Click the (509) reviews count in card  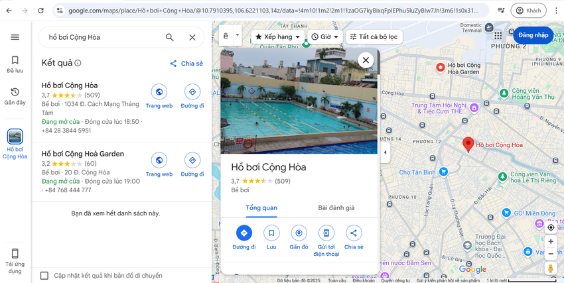pos(283,181)
